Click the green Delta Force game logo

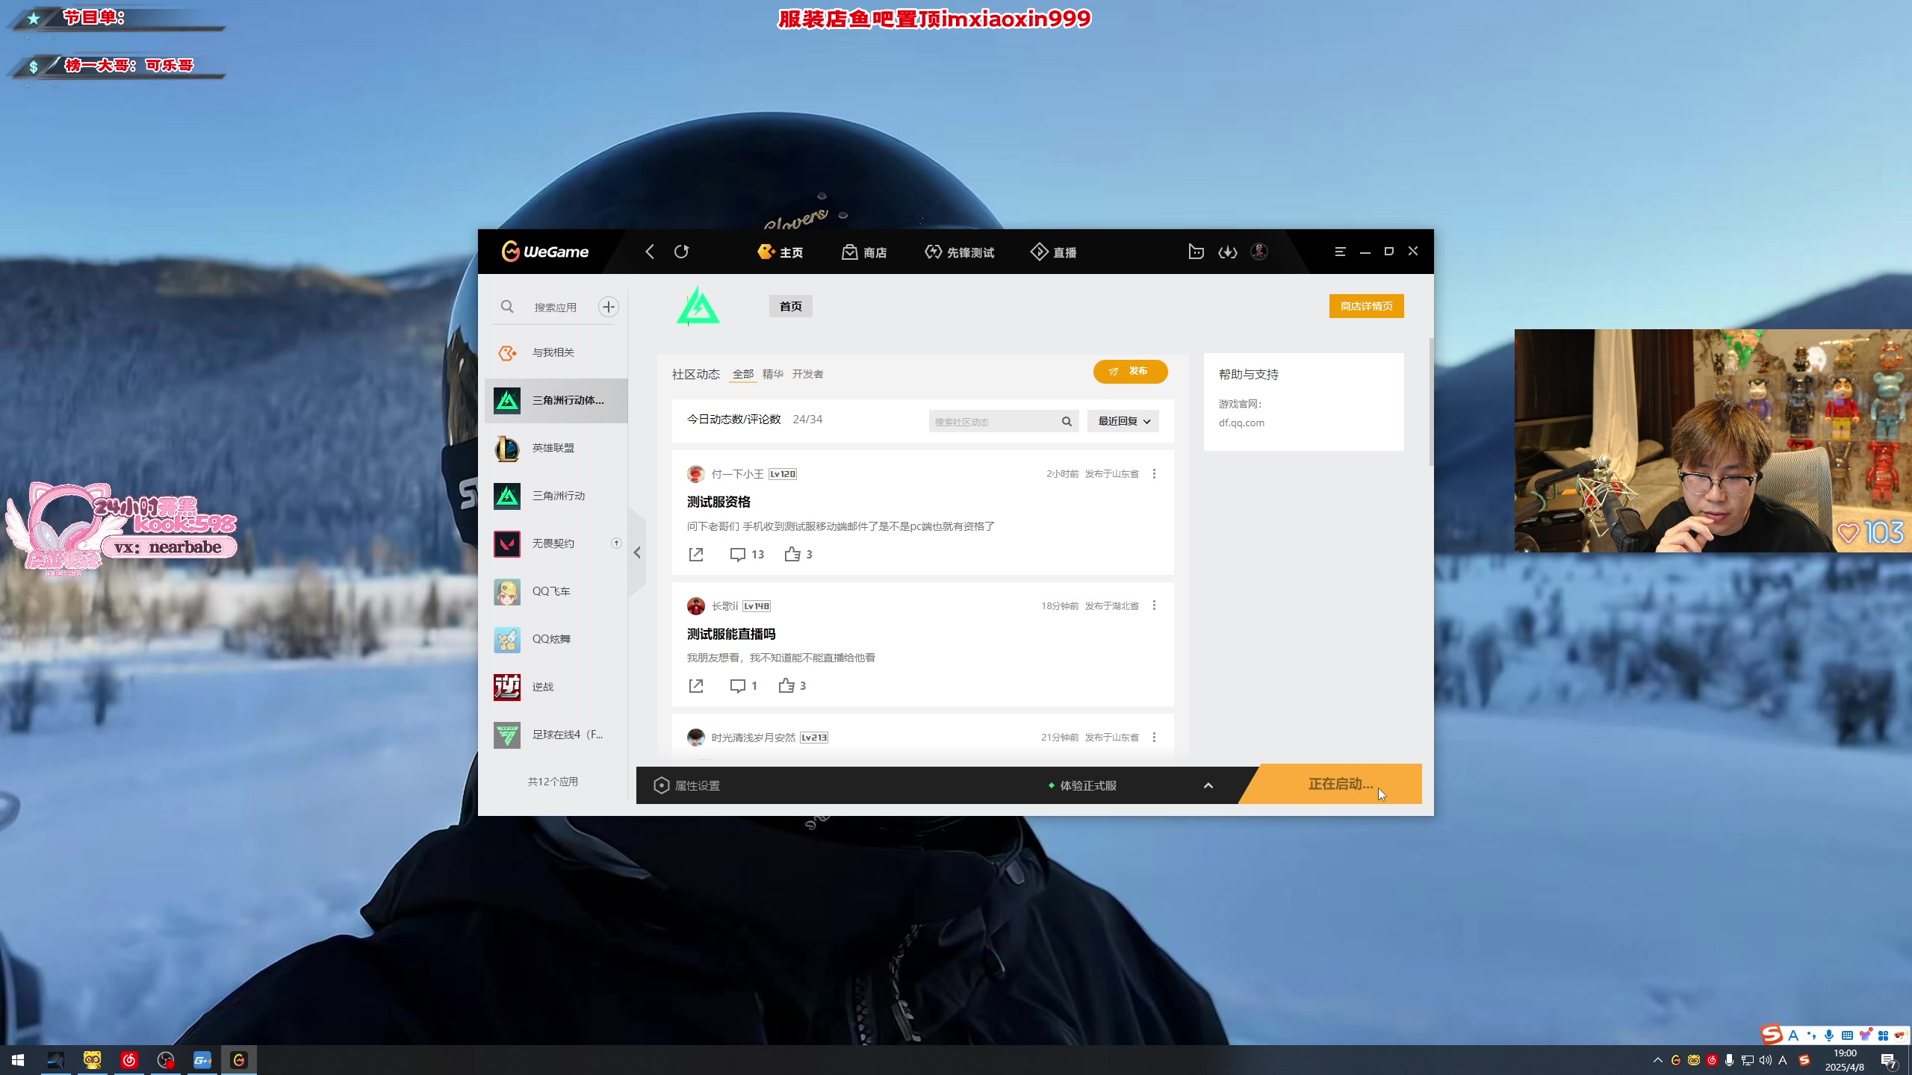pyautogui.click(x=698, y=306)
